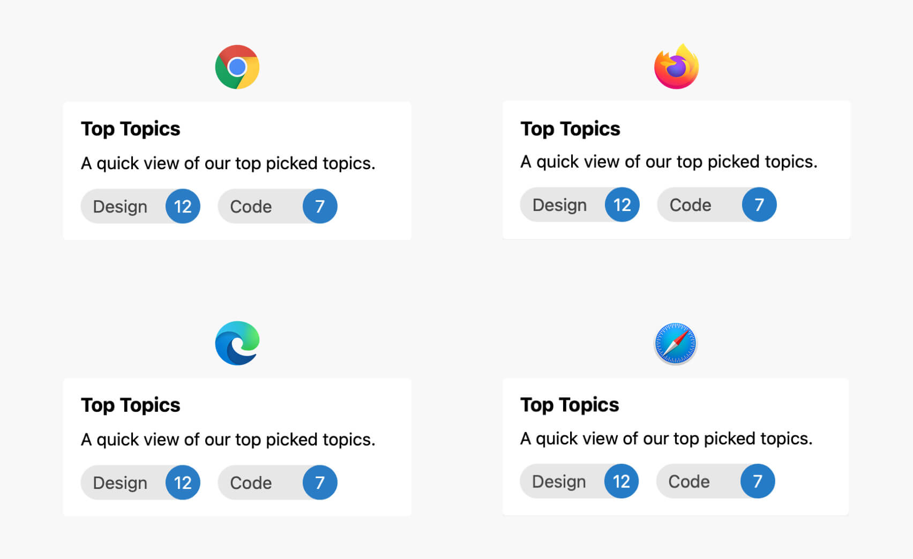Image resolution: width=913 pixels, height=559 pixels.
Task: Click the Top Topics heading below Firefox
Action: [x=570, y=129]
